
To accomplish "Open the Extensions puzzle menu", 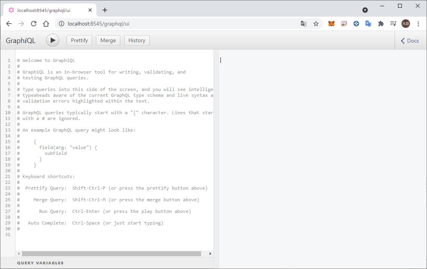I will [x=381, y=24].
